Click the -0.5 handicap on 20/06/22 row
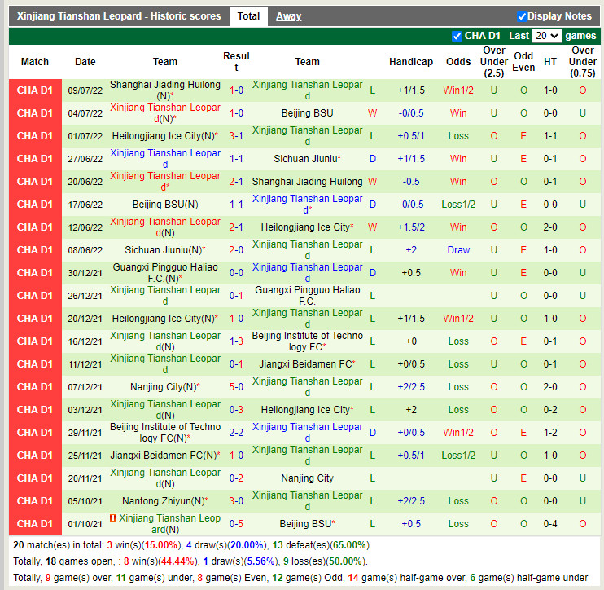 tap(411, 182)
